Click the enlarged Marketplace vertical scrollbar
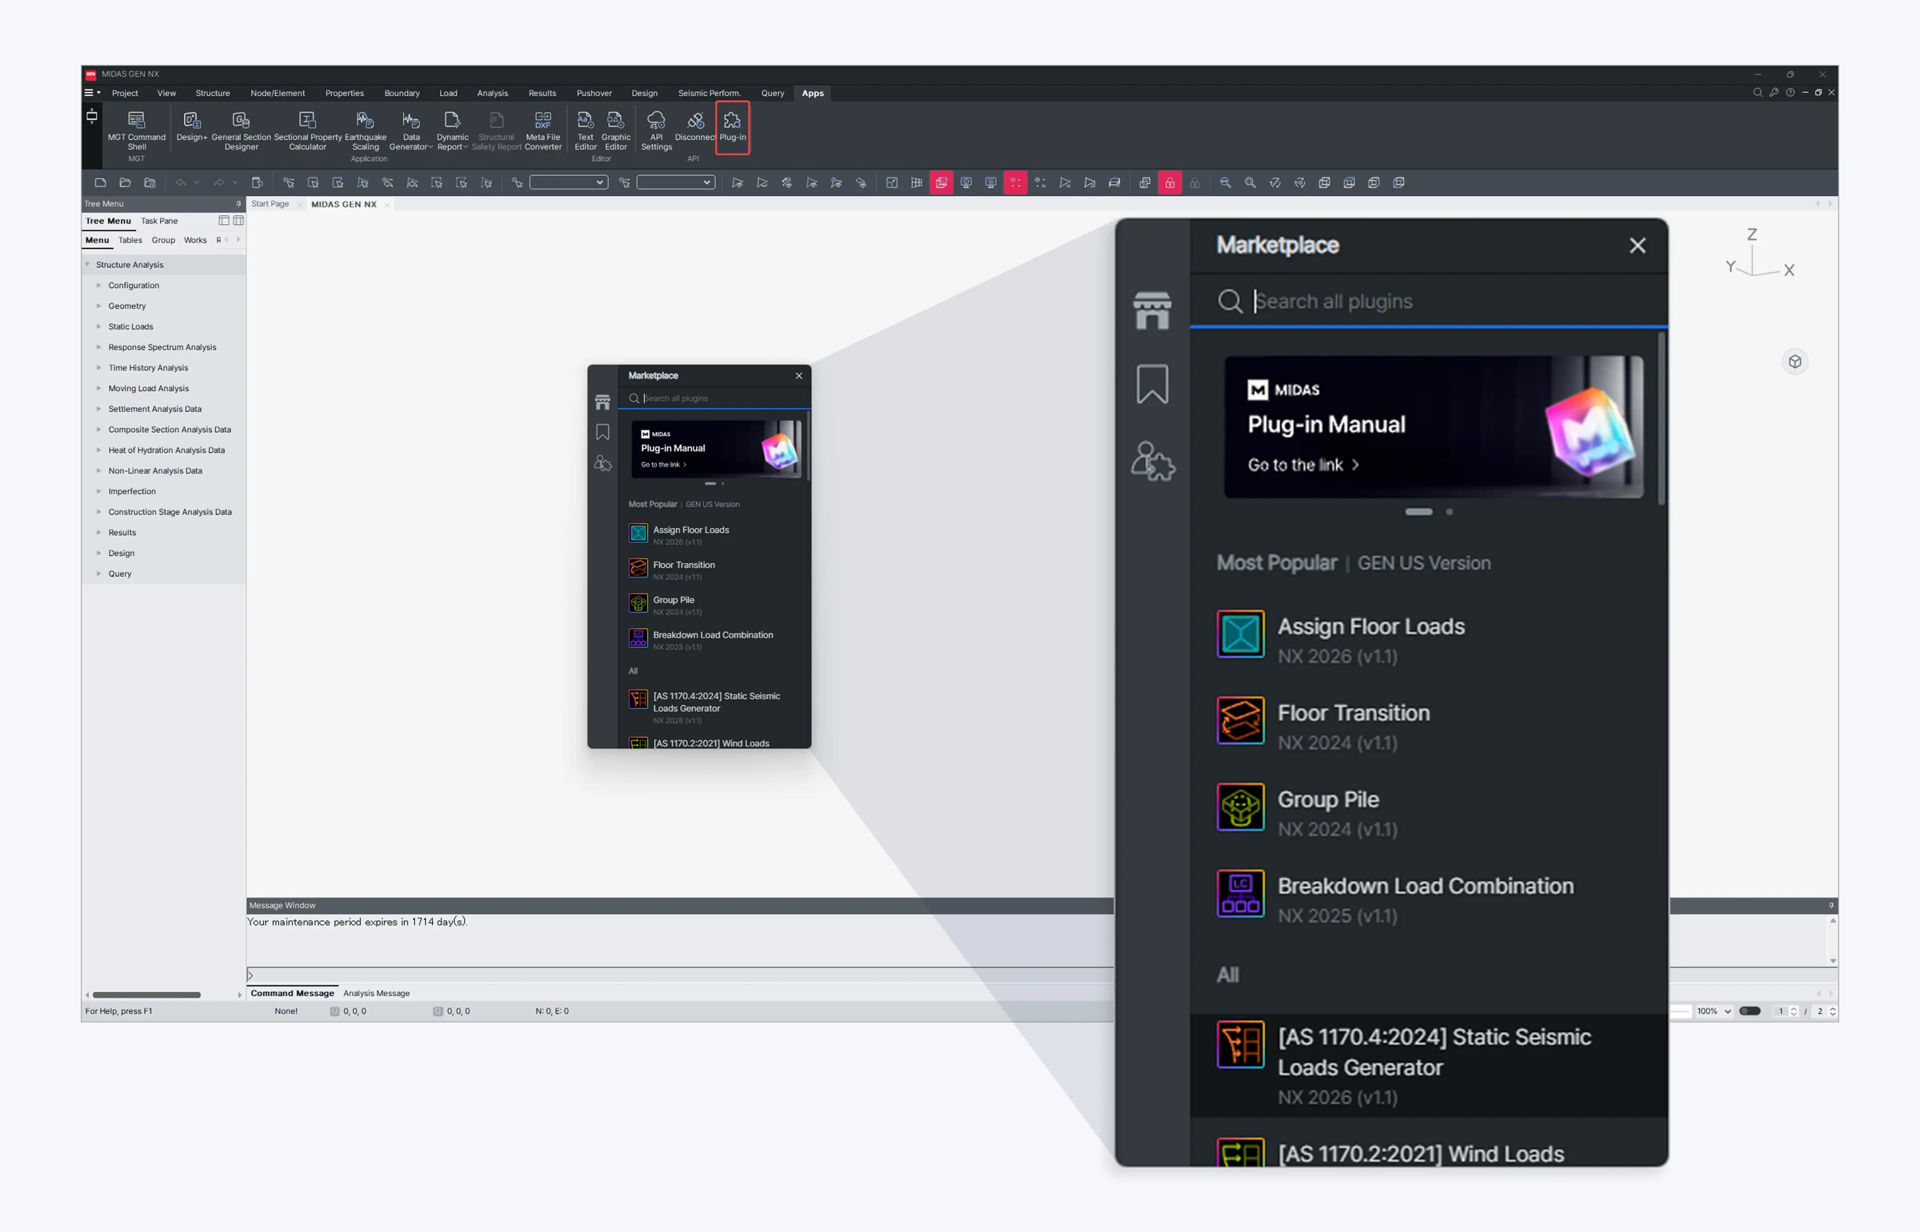The image size is (1920, 1232). point(1661,418)
